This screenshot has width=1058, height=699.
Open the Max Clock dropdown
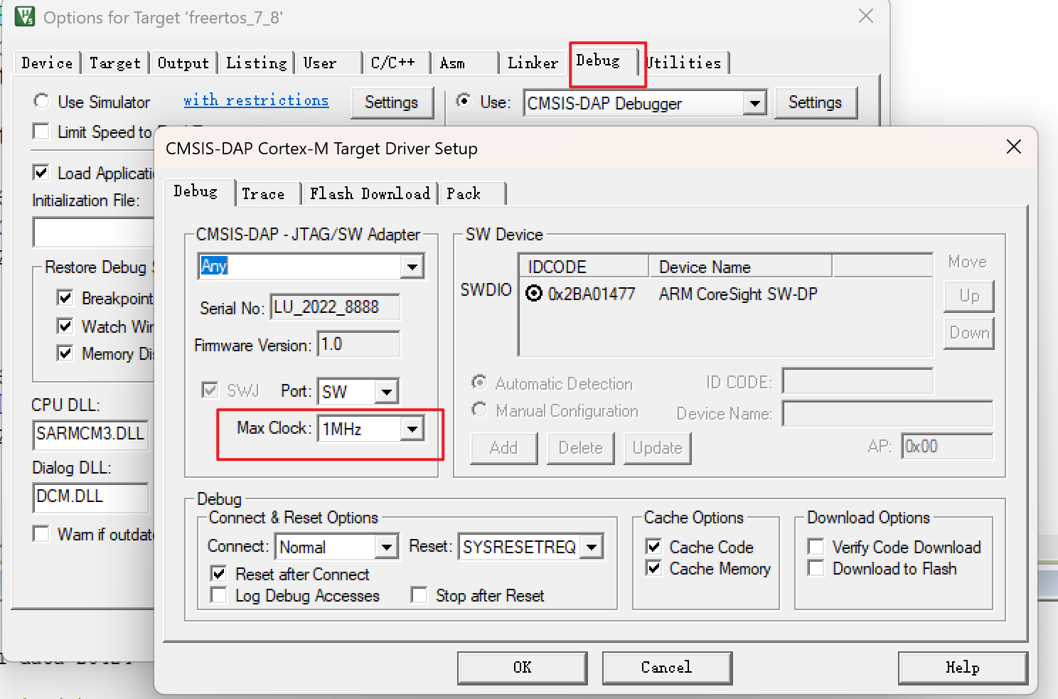(413, 428)
